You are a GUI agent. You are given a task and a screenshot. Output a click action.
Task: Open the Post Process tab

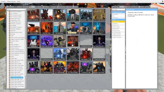pyautogui.click(x=61, y=7)
